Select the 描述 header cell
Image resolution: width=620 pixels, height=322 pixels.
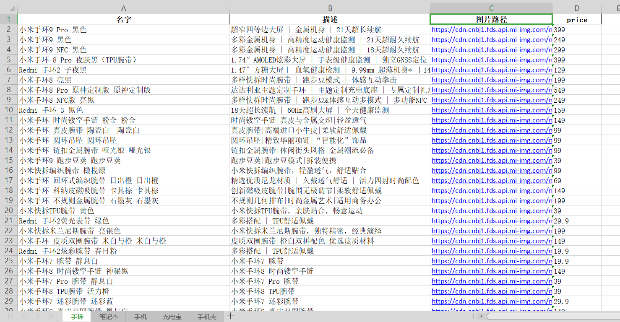coord(330,19)
